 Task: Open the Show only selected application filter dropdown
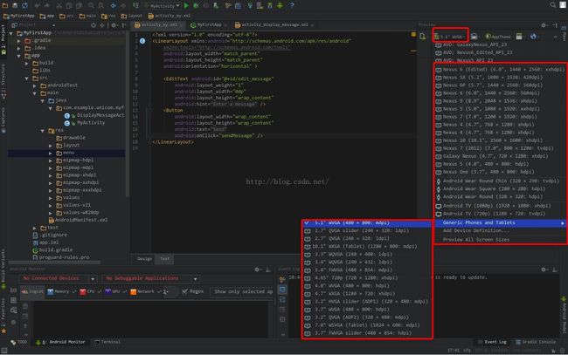pyautogui.click(x=242, y=291)
